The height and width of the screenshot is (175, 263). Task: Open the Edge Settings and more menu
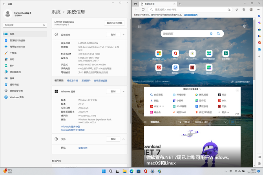pos(258,9)
